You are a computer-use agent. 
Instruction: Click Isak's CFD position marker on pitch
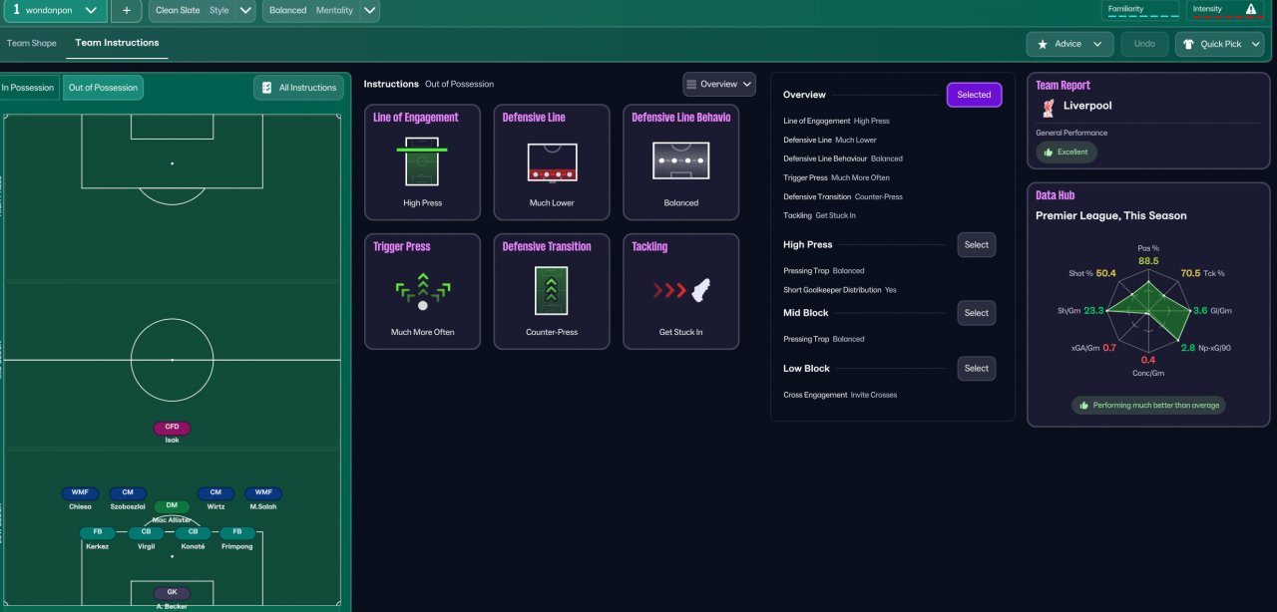(x=172, y=428)
